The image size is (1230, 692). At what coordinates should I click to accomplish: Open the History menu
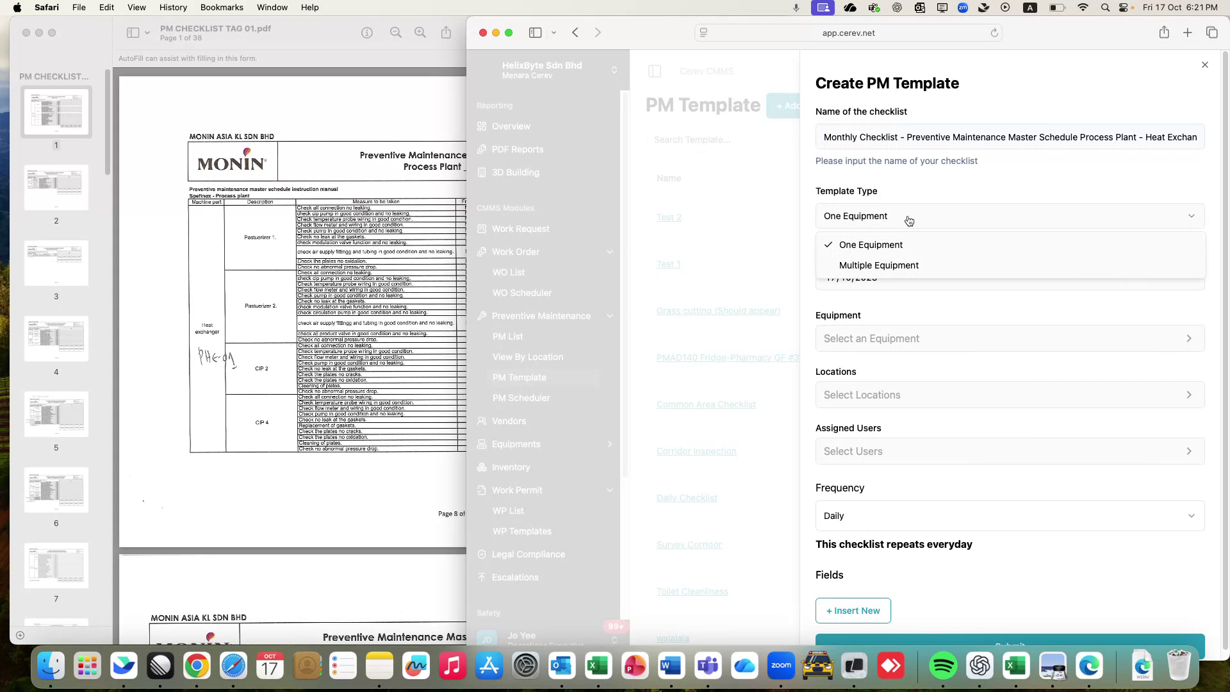click(x=173, y=7)
